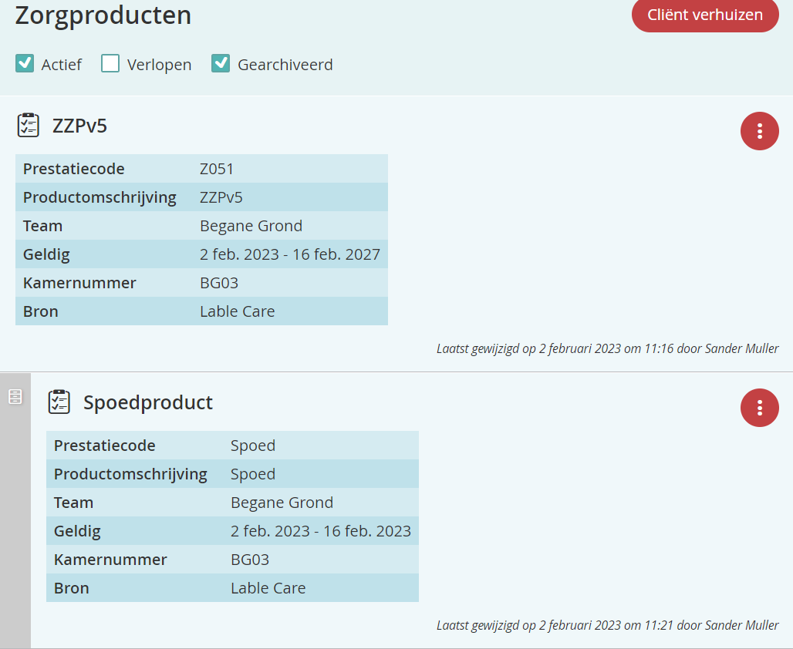Click the archive icon left of Spoedproduct
This screenshot has width=793, height=649.
click(15, 397)
